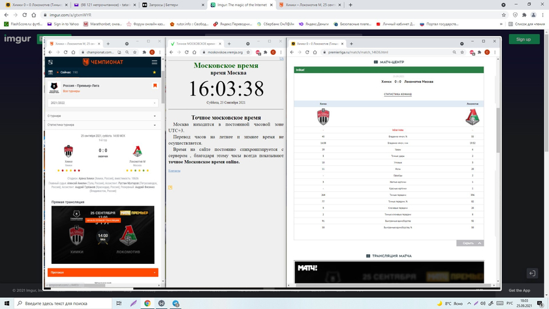Open the browser home page

33,15
